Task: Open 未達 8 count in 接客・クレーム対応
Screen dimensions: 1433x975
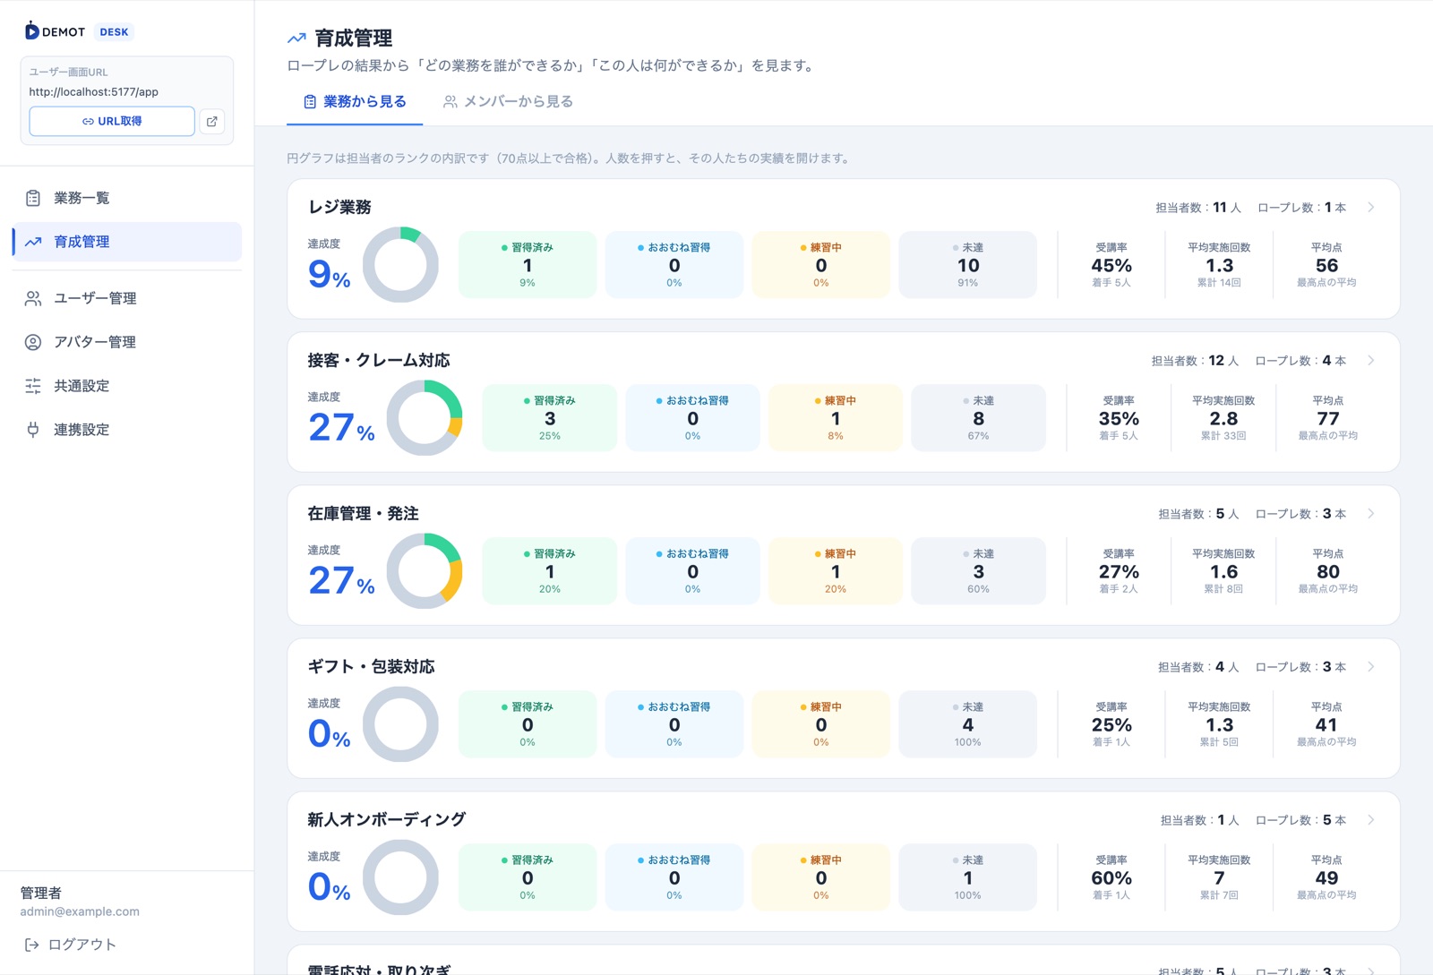Action: click(978, 418)
